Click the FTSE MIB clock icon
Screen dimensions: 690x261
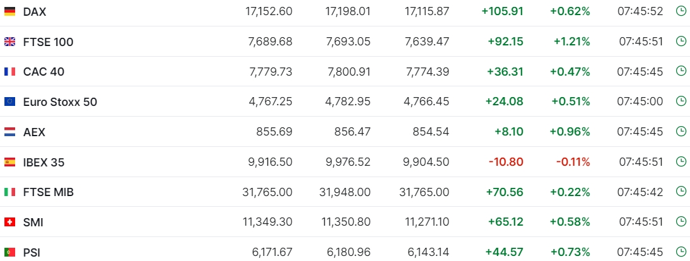(681, 192)
